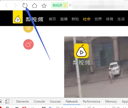128x108 pixels.
Task: Switch to the Sources tab in DevTools
Action: tap(55, 102)
